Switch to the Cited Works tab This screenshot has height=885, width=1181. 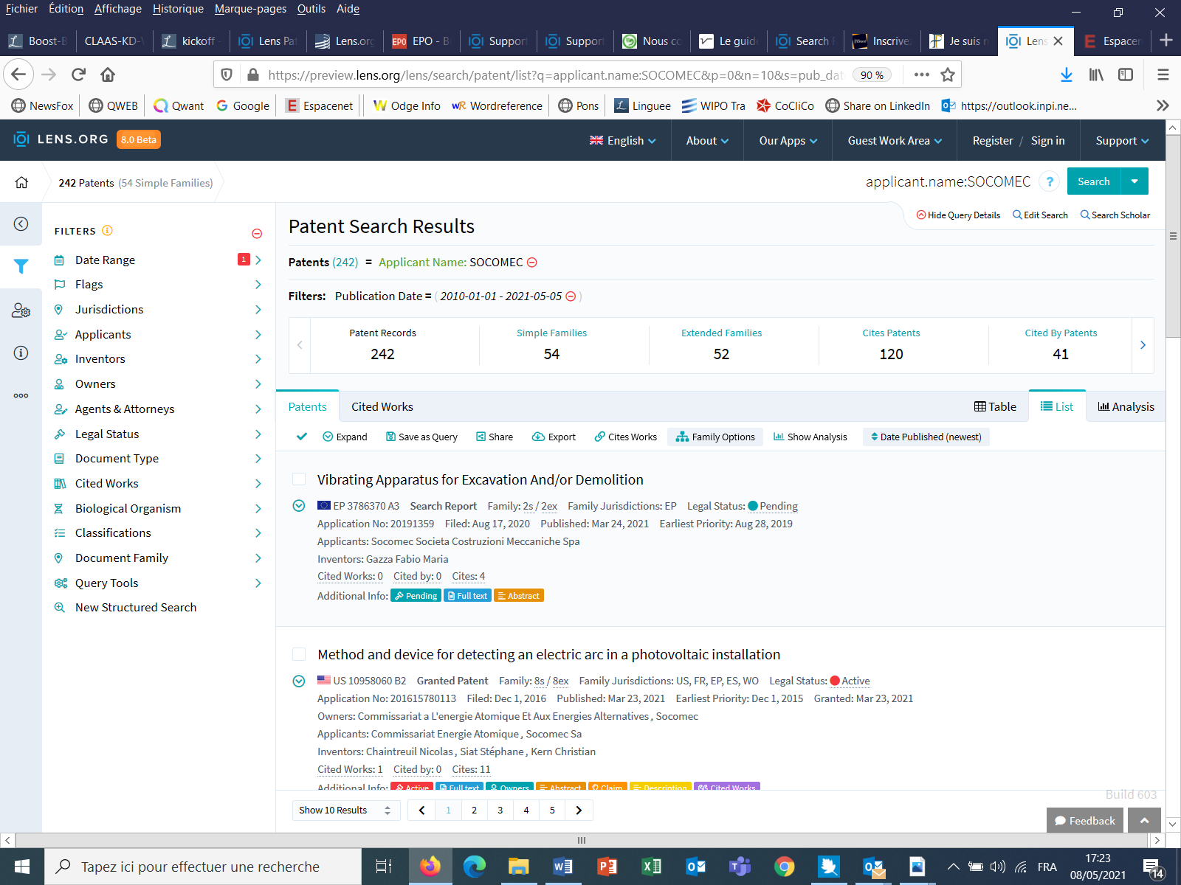tap(382, 406)
